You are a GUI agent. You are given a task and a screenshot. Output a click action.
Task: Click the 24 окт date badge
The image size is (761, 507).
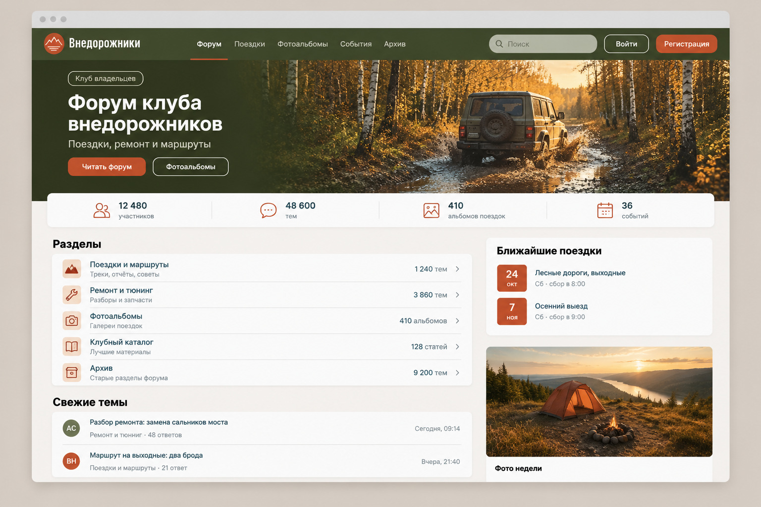click(x=512, y=278)
